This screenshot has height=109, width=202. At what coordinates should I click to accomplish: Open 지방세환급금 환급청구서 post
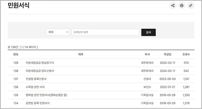tap(40, 63)
